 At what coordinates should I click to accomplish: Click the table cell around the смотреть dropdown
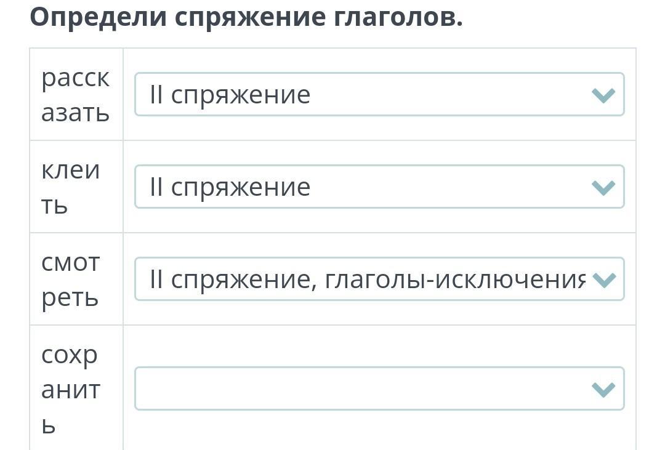pyautogui.click(x=379, y=279)
